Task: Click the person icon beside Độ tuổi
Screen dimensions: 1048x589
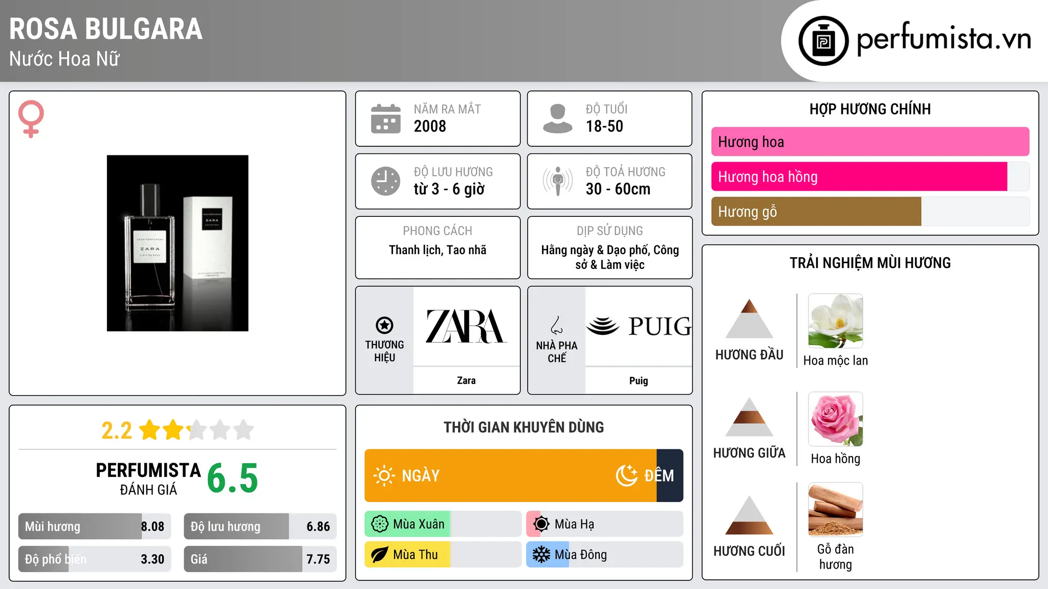Action: (558, 119)
